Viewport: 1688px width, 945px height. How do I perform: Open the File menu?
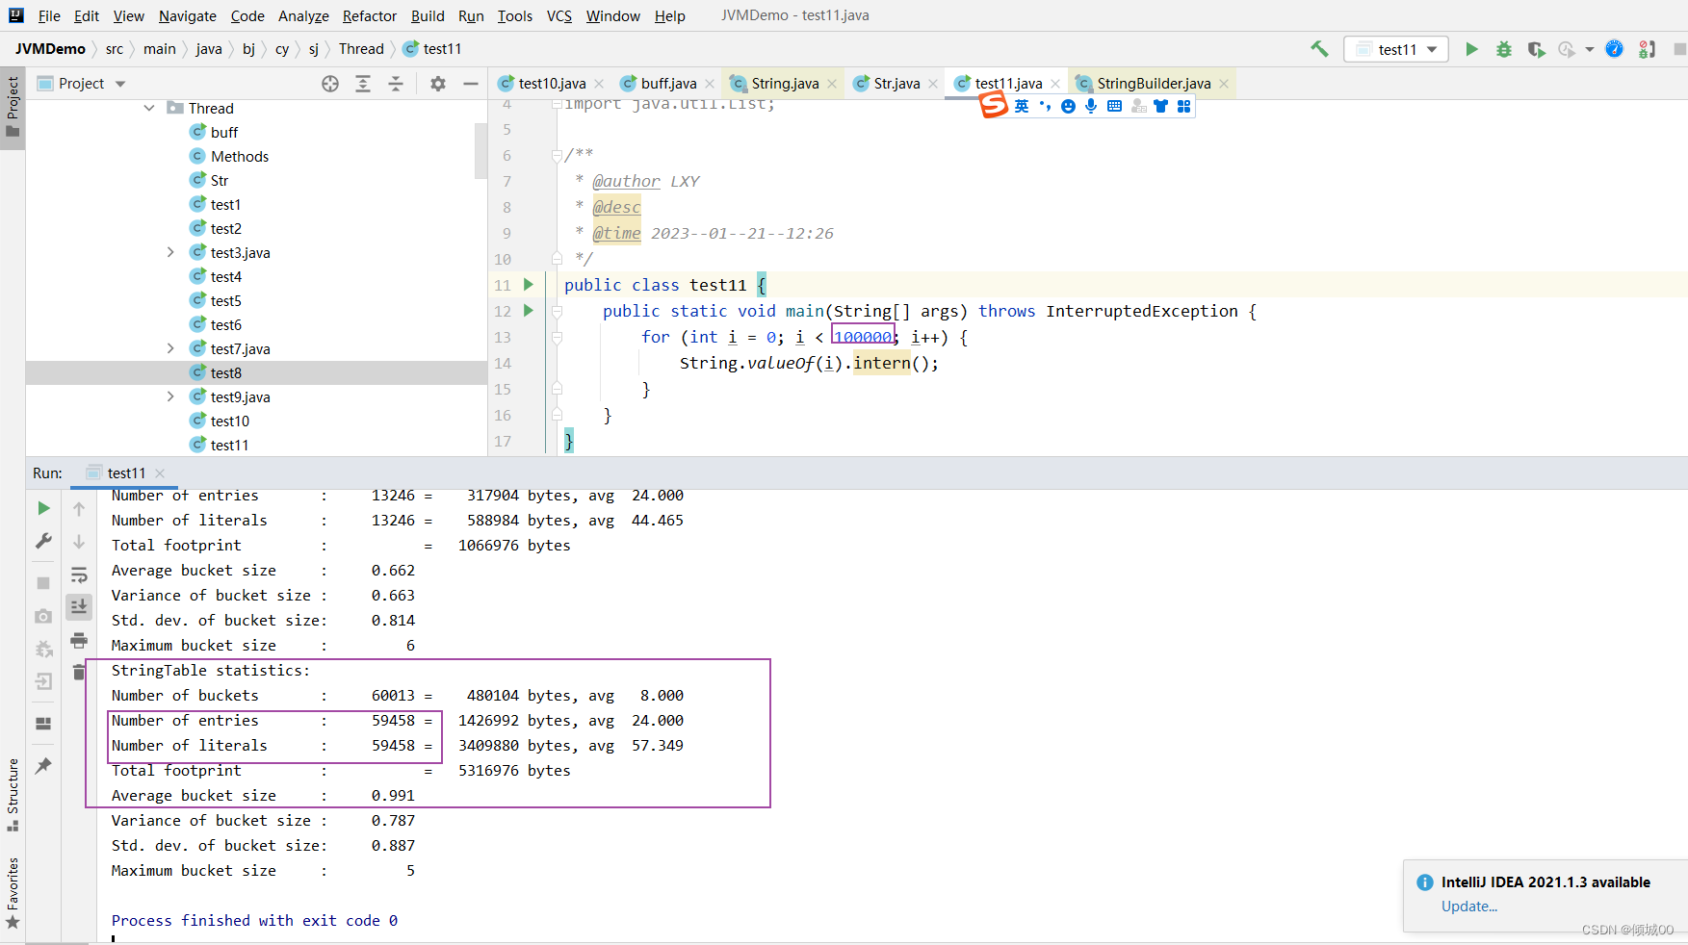49,15
